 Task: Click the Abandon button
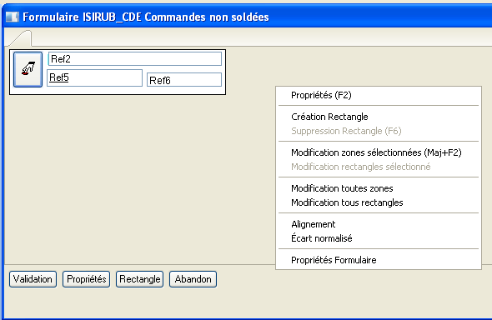tap(193, 279)
